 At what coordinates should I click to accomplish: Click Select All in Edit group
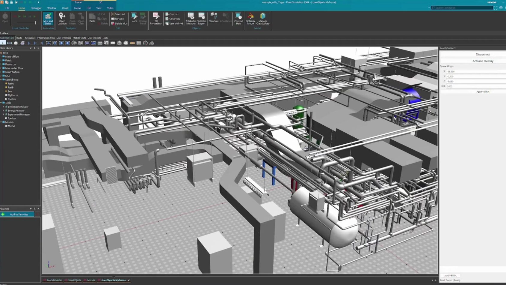118,14
